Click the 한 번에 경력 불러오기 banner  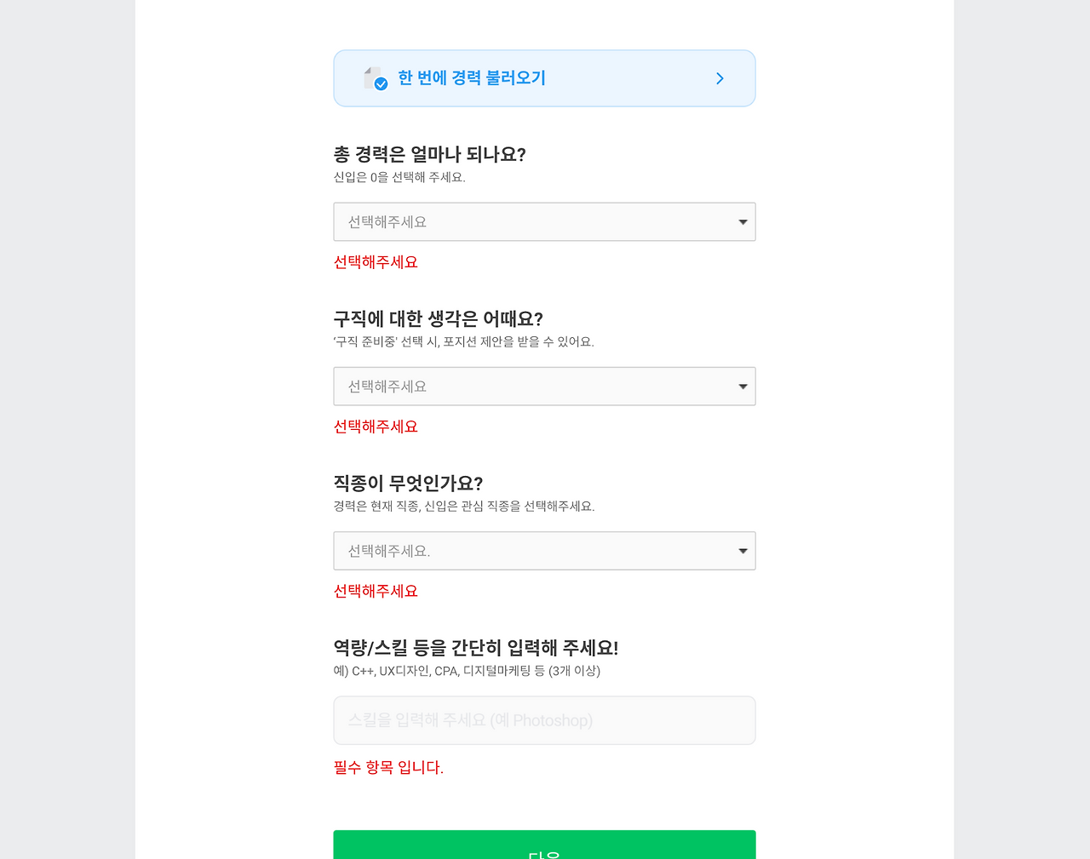click(544, 77)
